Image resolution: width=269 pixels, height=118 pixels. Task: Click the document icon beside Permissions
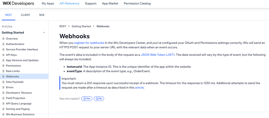(3, 66)
